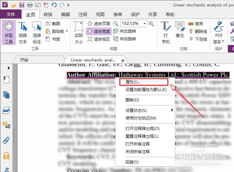The width and height of the screenshot is (234, 172).
Task: Choose 适合宽度 fit width
Action: (x=99, y=31)
